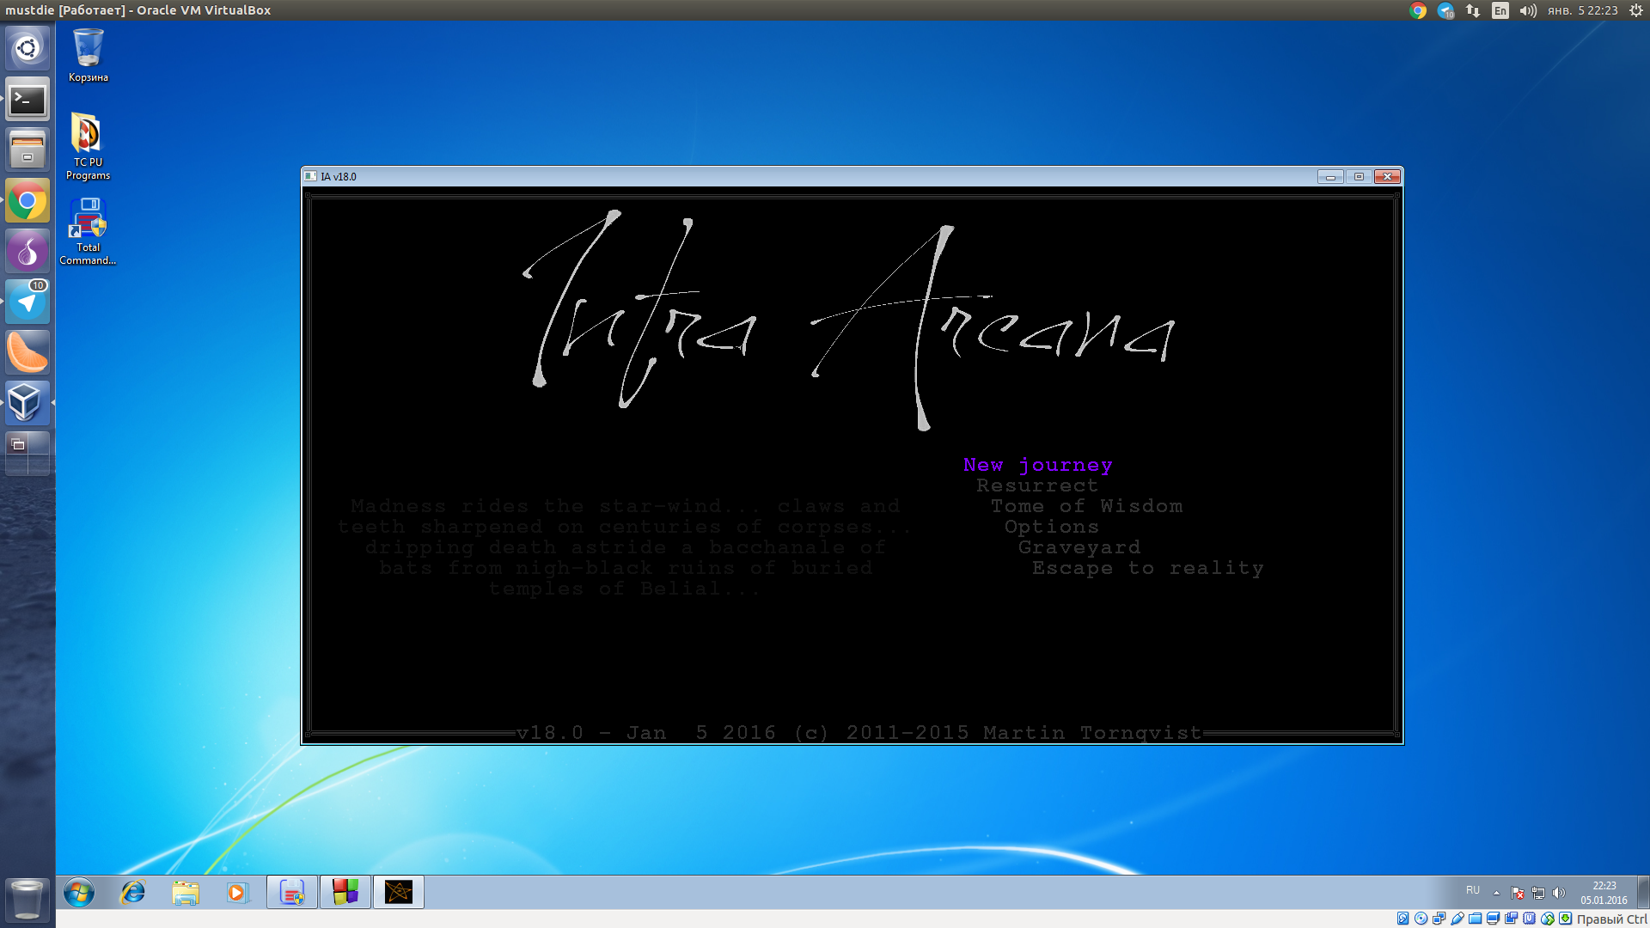Switch to Intra Arcana taskbar icon
The width and height of the screenshot is (1650, 928).
coord(399,893)
